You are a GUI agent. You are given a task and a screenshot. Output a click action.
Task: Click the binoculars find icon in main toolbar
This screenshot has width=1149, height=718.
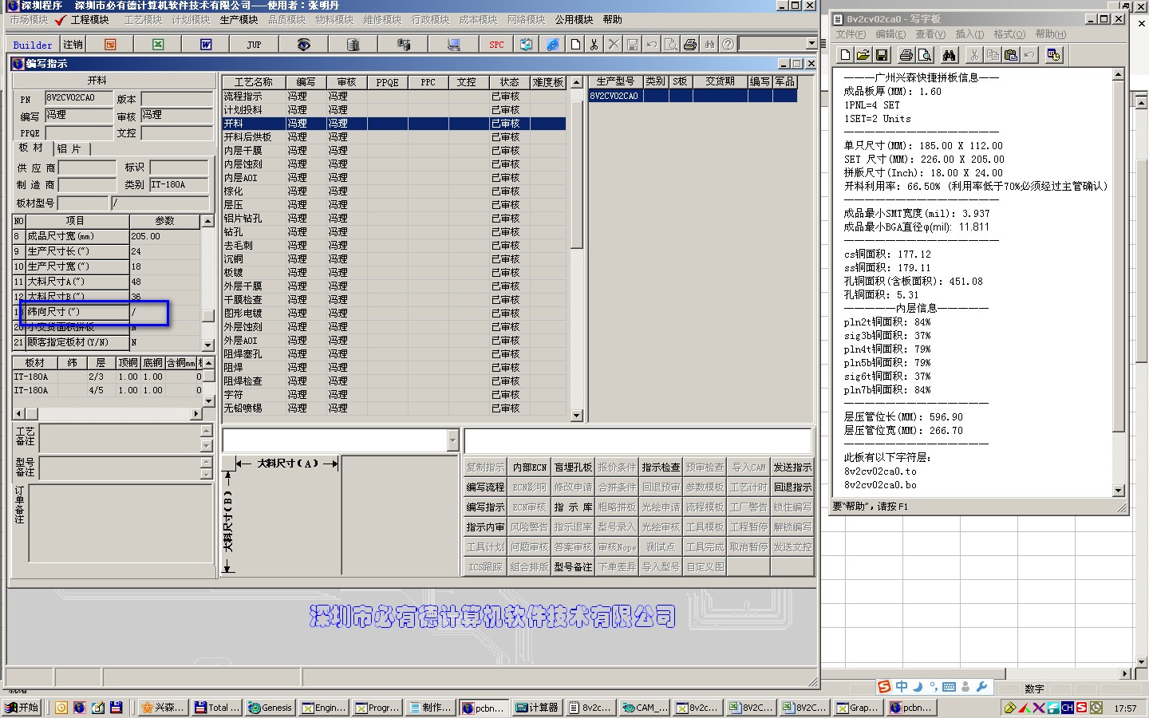pos(709,45)
